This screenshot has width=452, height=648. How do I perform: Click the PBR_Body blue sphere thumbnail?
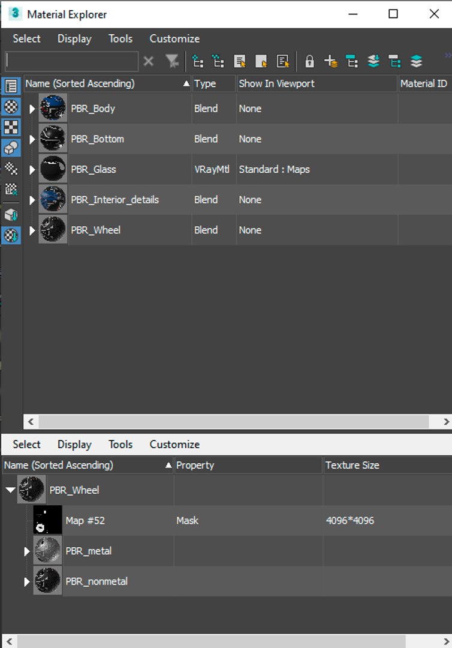click(53, 109)
